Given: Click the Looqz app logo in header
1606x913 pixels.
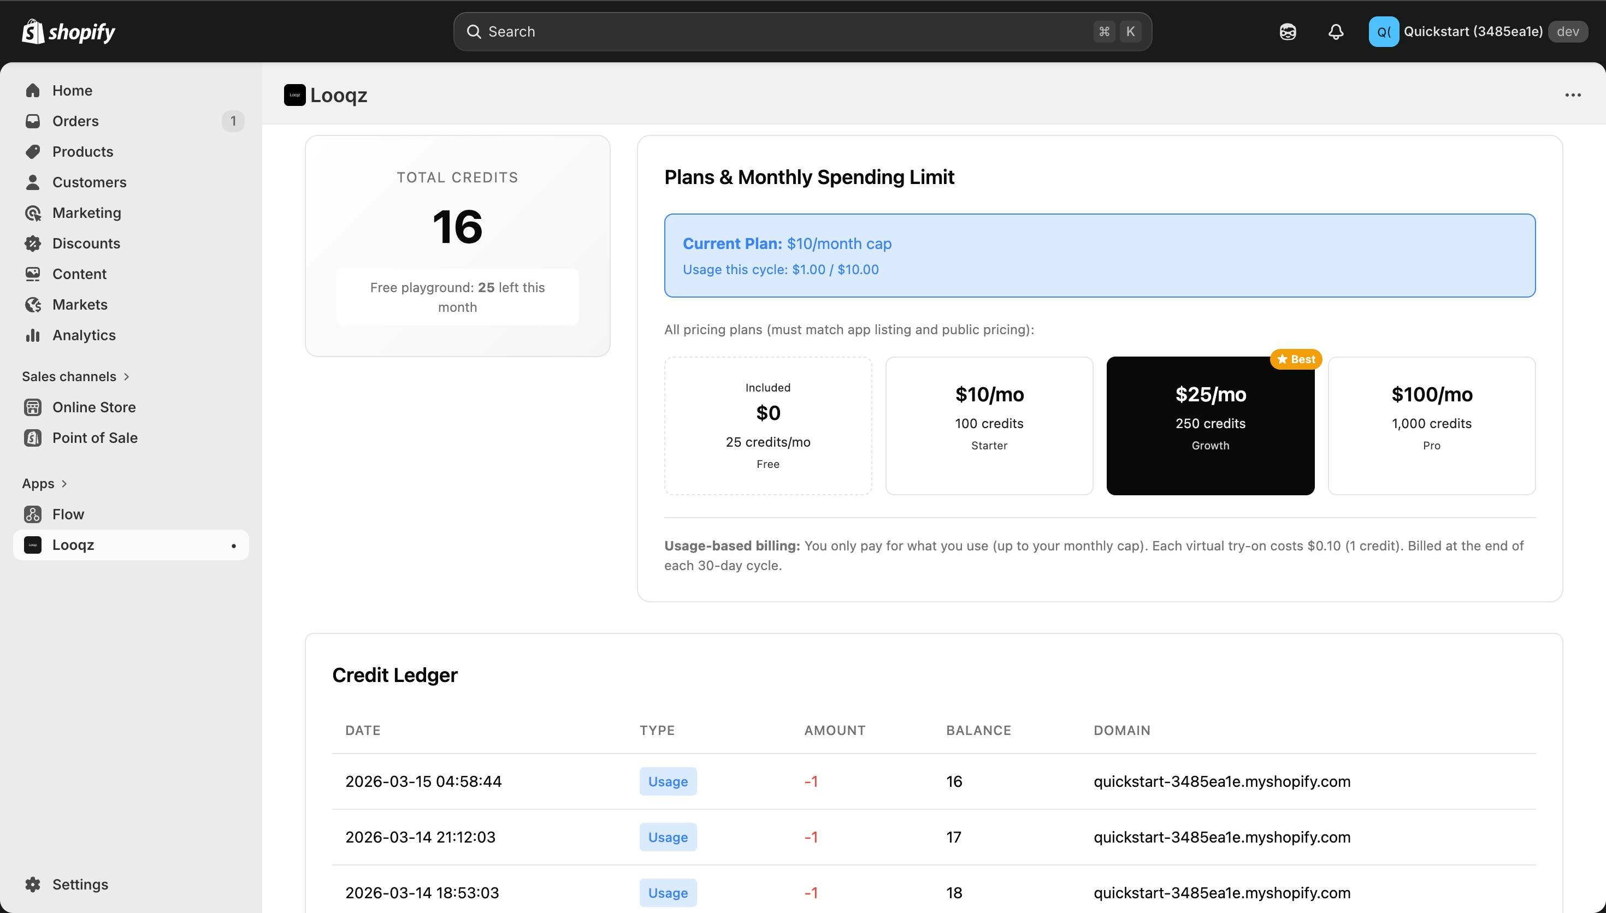Looking at the screenshot, I should tap(295, 96).
